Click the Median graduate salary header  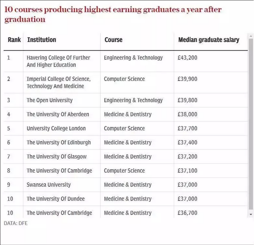point(209,40)
